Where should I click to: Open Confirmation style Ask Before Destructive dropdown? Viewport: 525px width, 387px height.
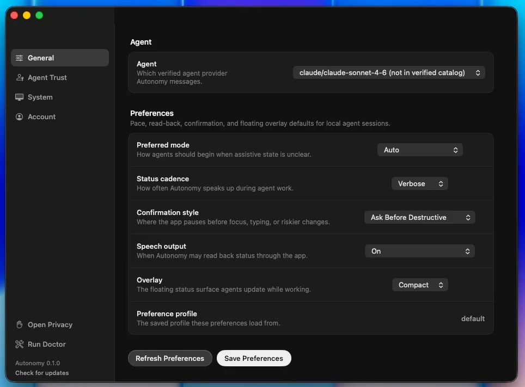[419, 218]
